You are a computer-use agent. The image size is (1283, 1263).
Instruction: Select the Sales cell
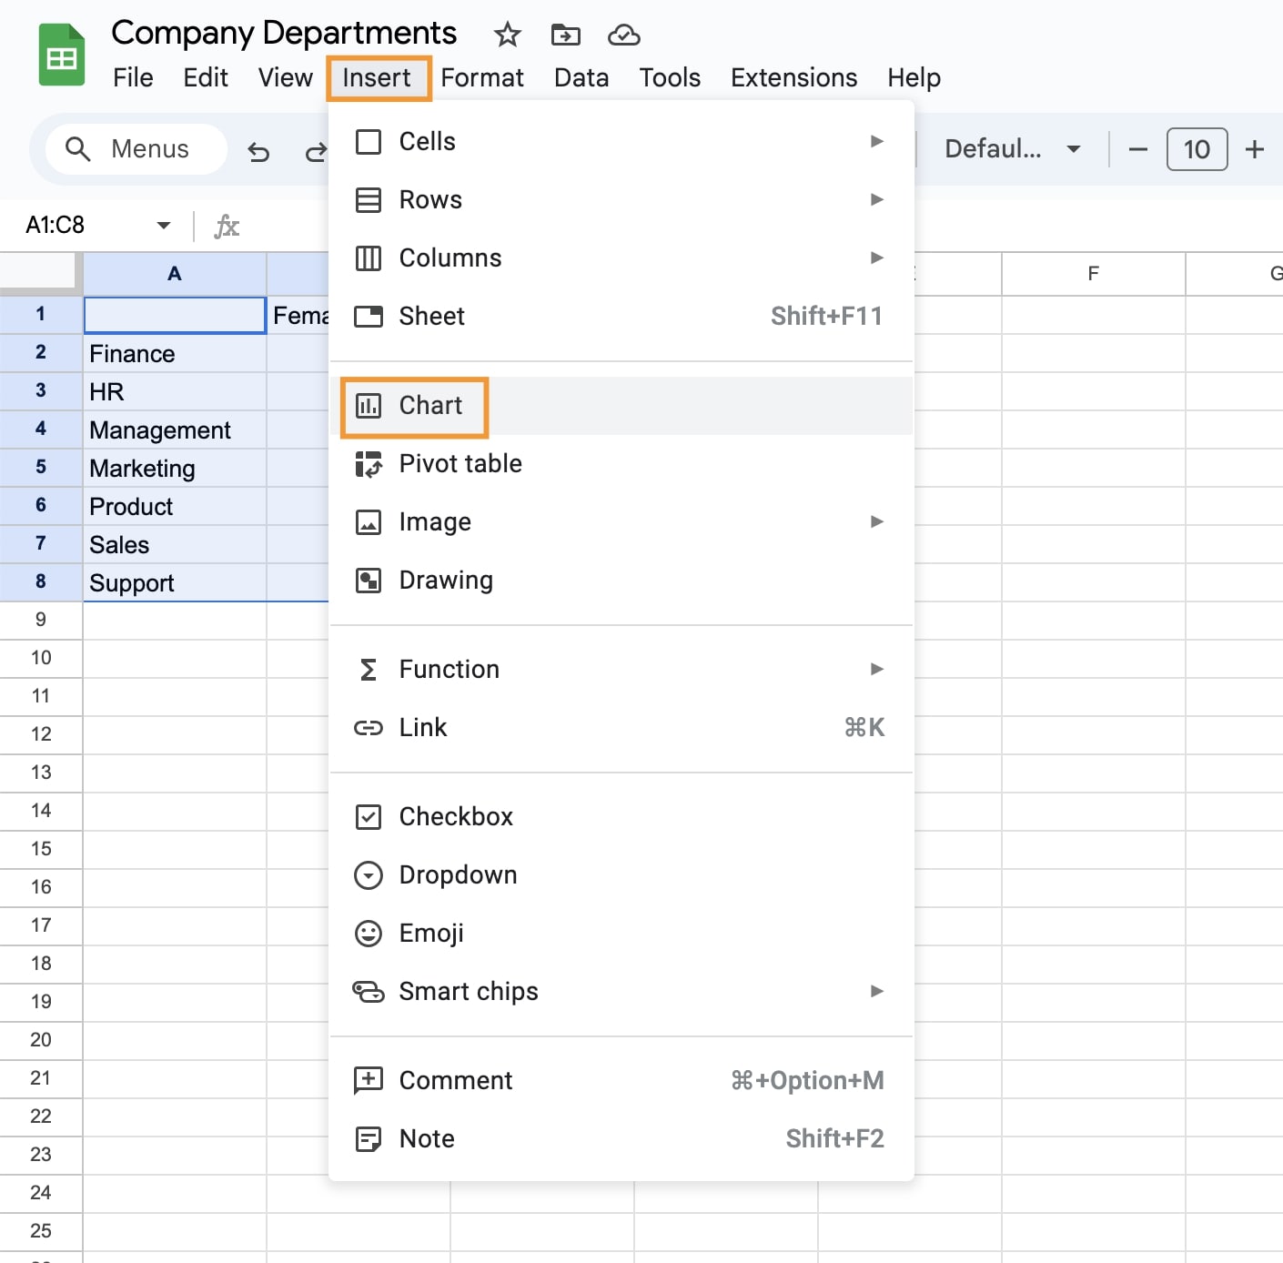point(175,544)
